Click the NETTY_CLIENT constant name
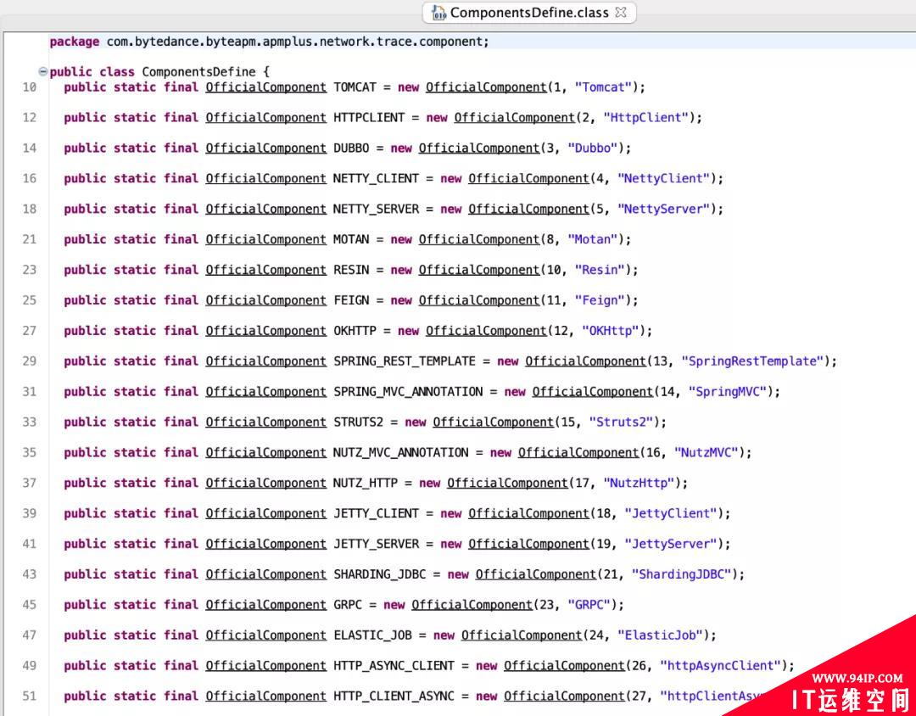This screenshot has width=916, height=716. tap(377, 178)
